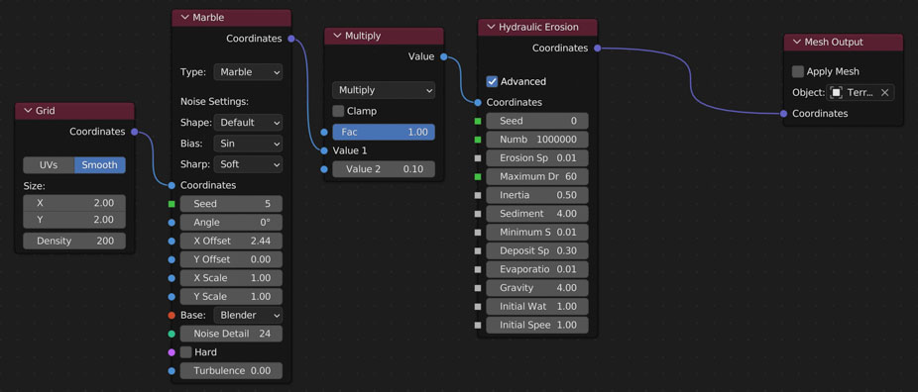Click the Gravity field at 4.00
The image size is (918, 392).
(x=537, y=287)
